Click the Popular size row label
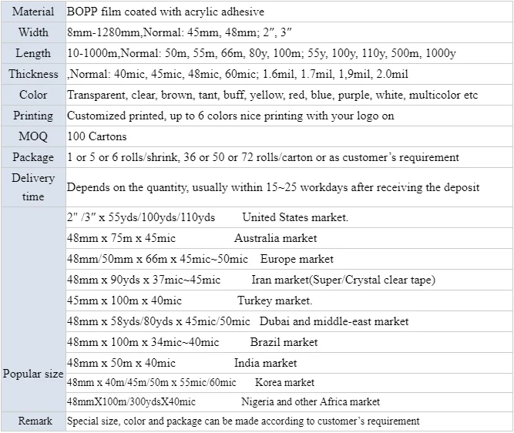The image size is (514, 433). 33,374
